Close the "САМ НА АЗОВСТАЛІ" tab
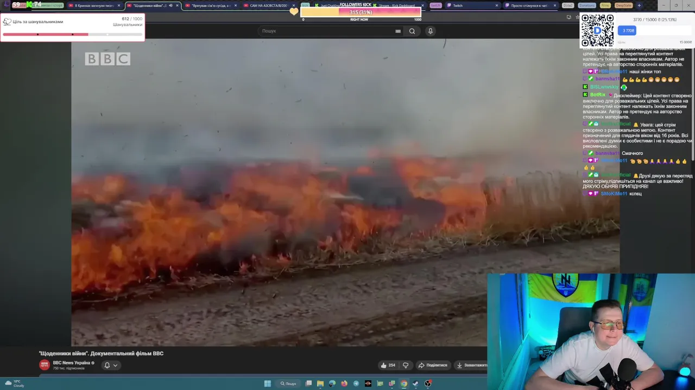Image resolution: width=695 pixels, height=390 pixels. pos(294,5)
